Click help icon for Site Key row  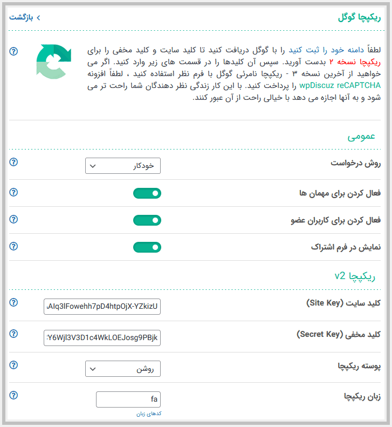tap(13, 302)
